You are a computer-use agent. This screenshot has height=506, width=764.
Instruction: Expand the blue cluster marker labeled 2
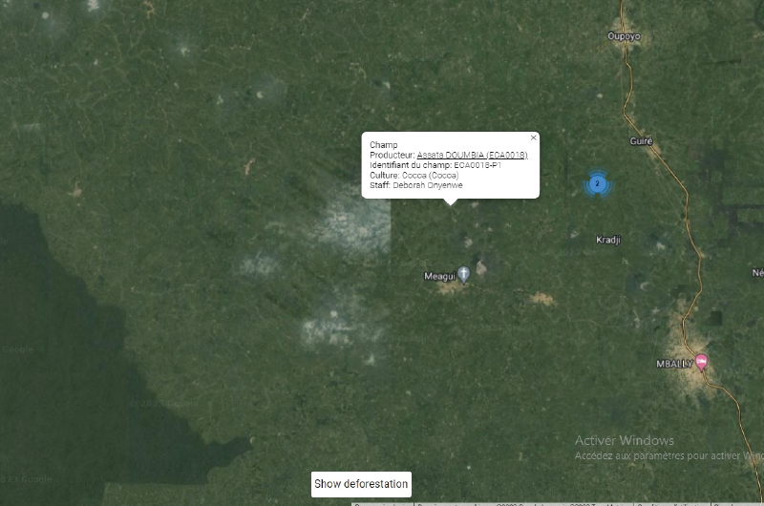(x=597, y=183)
